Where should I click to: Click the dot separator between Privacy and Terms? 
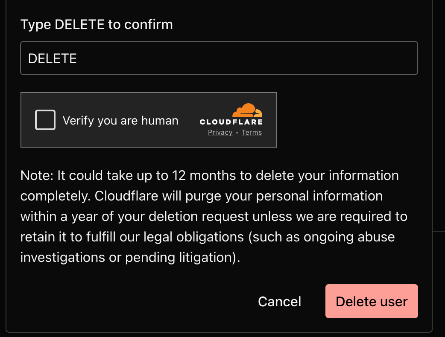[237, 133]
